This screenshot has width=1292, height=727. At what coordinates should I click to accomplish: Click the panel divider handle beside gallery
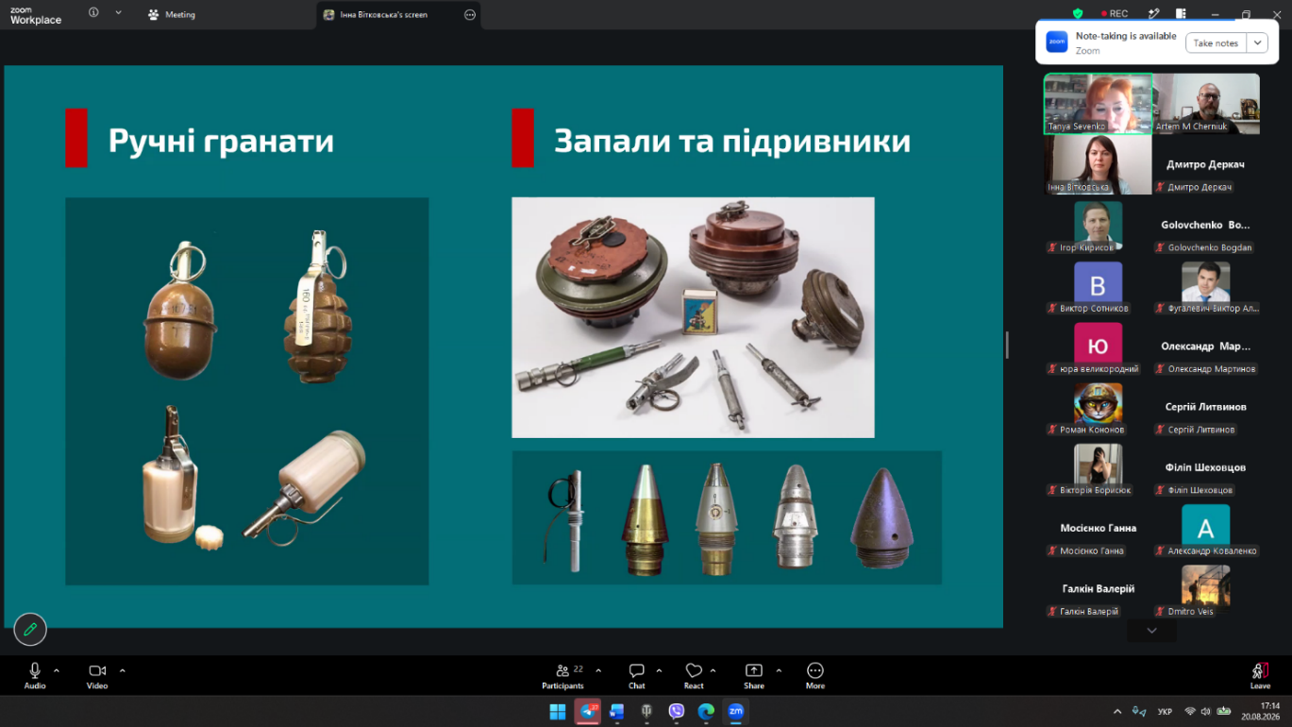(1007, 345)
